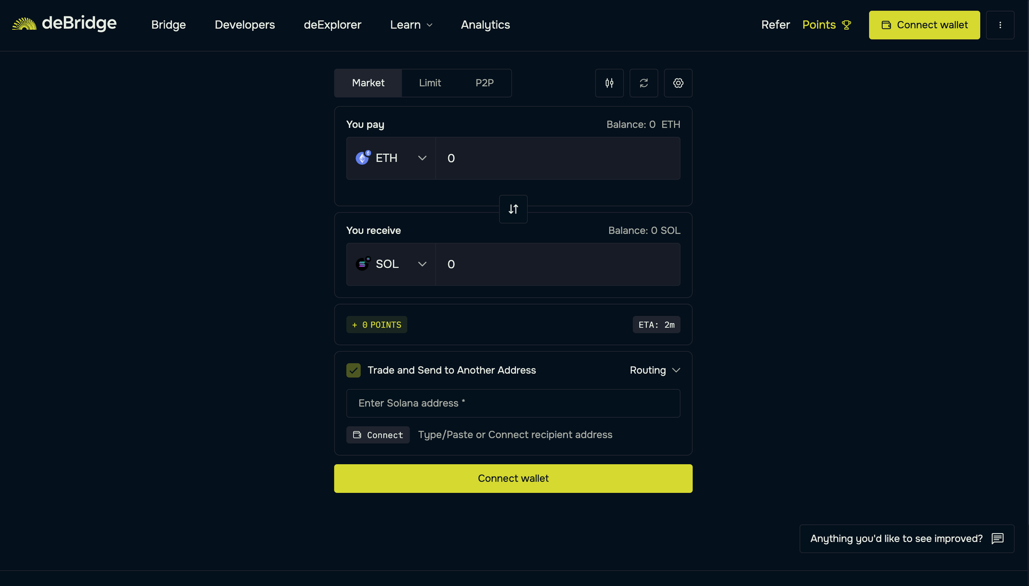The height and width of the screenshot is (586, 1029).
Task: Open the SOL token selector dropdown
Action: coord(391,264)
